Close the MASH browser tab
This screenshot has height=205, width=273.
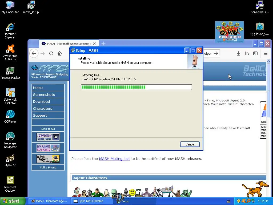click(x=94, y=44)
